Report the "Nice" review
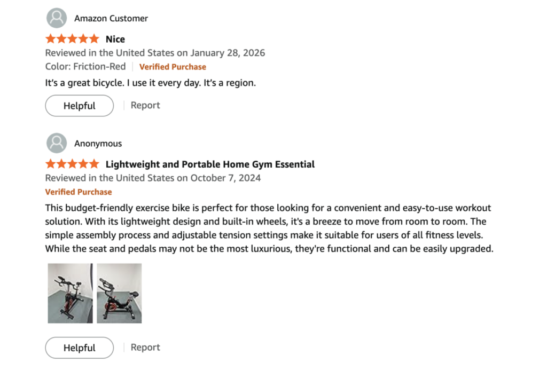Image resolution: width=547 pixels, height=371 pixels. pos(145,105)
